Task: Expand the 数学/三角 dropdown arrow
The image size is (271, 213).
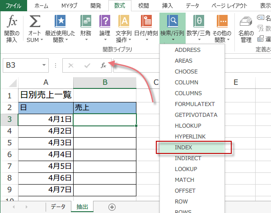Action: point(199,40)
